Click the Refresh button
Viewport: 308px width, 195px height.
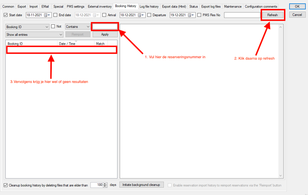coord(273,15)
